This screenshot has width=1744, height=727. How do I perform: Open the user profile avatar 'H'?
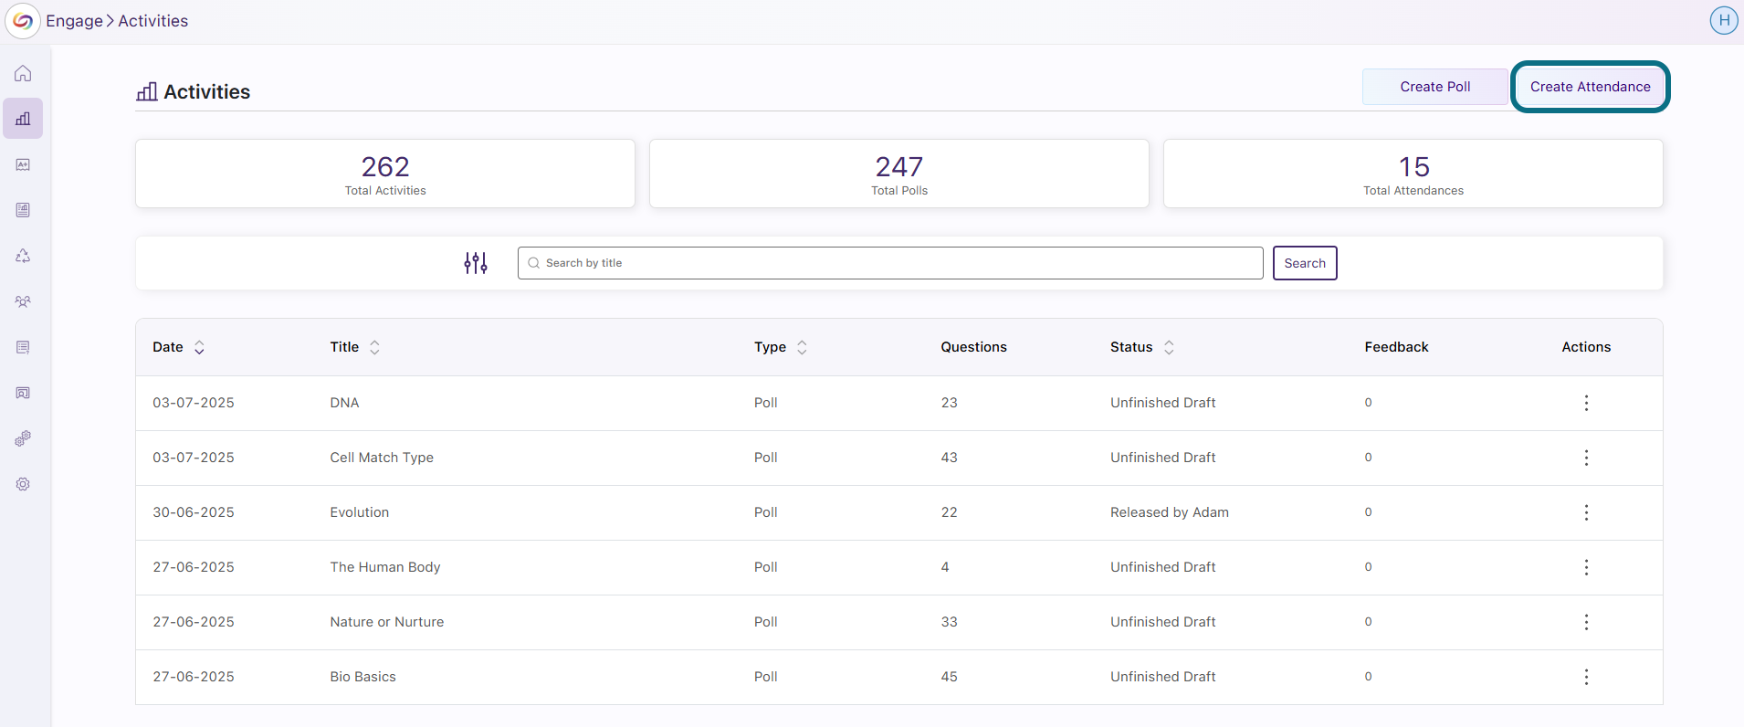[1724, 20]
